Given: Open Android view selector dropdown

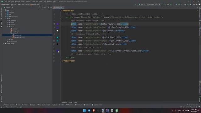Looking at the screenshot, I should click(x=8, y=8).
